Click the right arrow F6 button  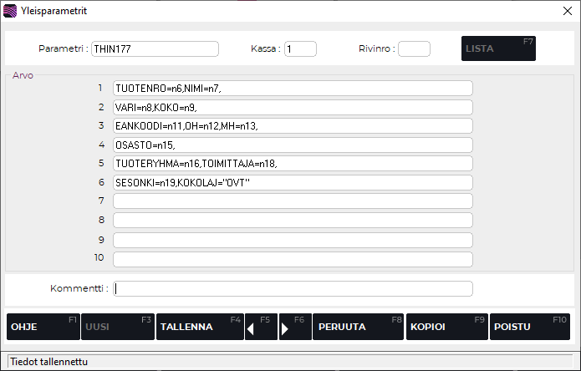click(x=294, y=327)
